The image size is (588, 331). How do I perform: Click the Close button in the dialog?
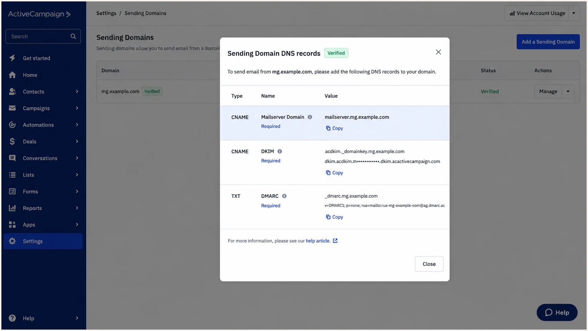[x=429, y=264]
